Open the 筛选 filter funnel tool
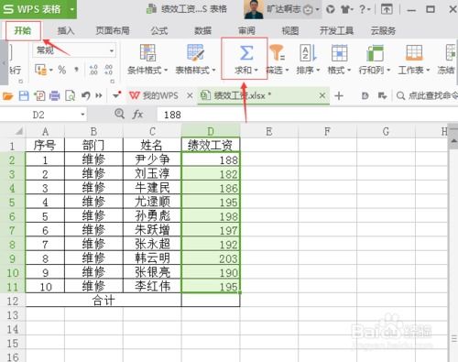The height and width of the screenshot is (362, 458). pos(278,52)
